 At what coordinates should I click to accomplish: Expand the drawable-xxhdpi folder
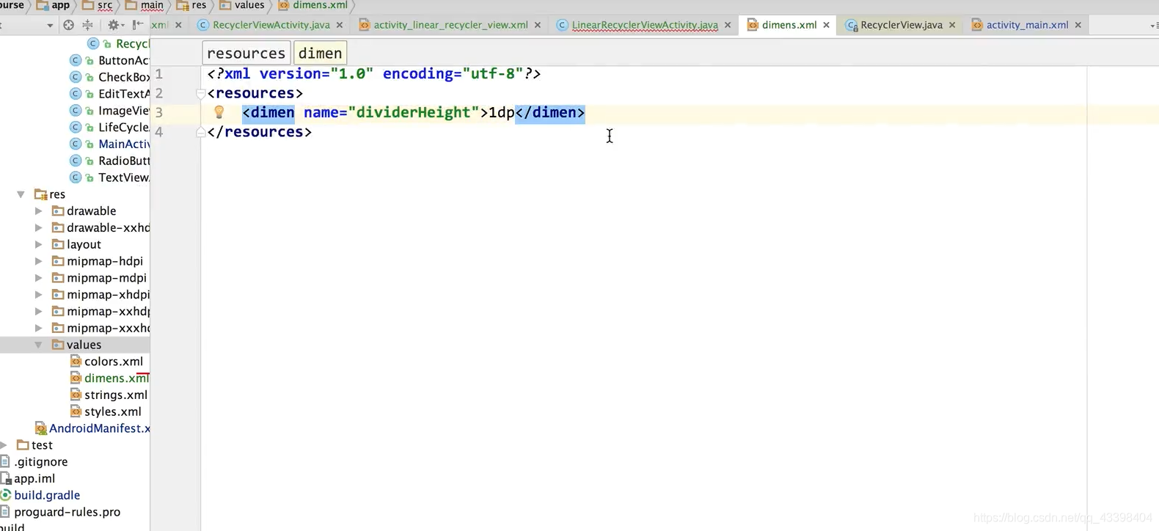coord(38,228)
